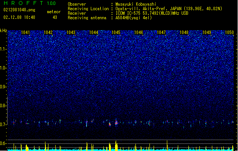238x151 pixels.
Task: Click observer name Masayuki Kobayashi
Action: 136,4
